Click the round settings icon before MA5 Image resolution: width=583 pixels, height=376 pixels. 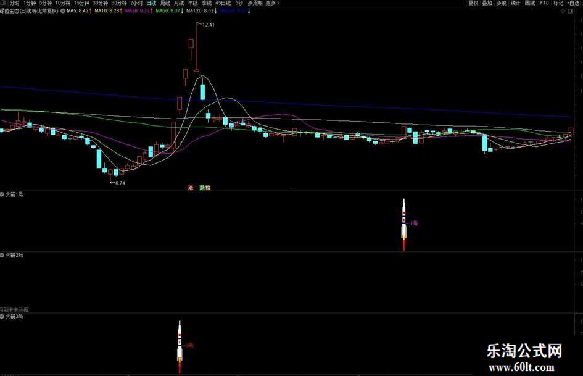(x=63, y=10)
